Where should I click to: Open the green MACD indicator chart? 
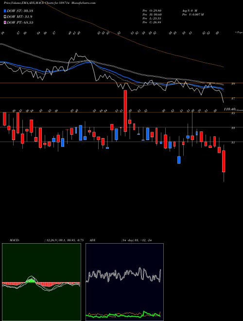pos(41,282)
